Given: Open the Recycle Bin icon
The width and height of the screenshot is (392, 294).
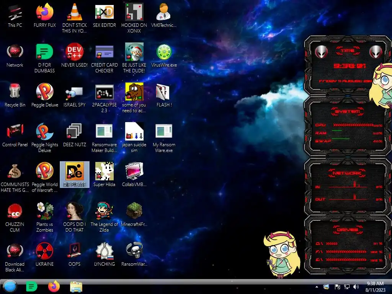Looking at the screenshot, I should tap(15, 95).
